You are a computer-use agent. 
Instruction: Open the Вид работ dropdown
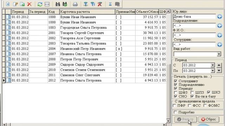[219, 54]
